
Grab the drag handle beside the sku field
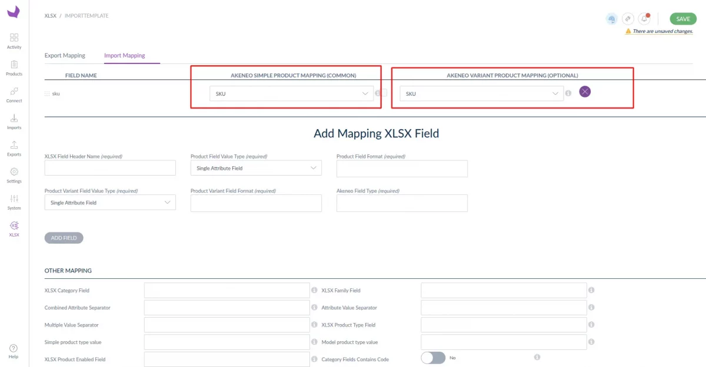pyautogui.click(x=47, y=93)
